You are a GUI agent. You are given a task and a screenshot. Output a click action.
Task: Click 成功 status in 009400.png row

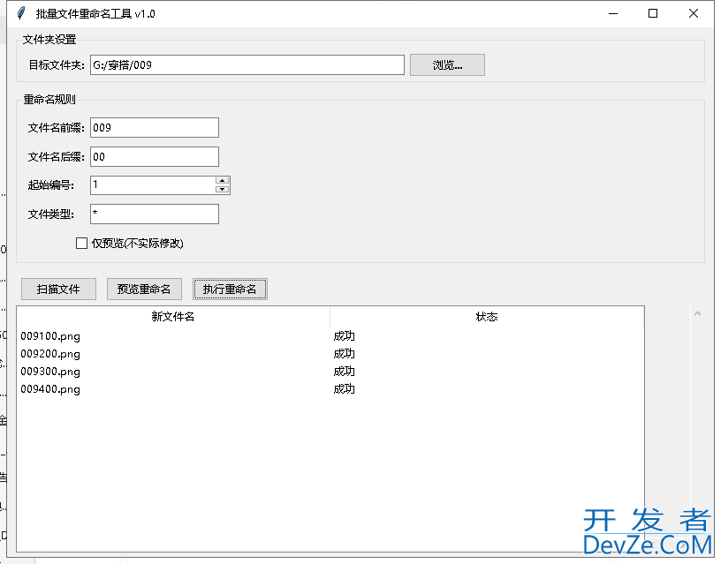(x=344, y=389)
